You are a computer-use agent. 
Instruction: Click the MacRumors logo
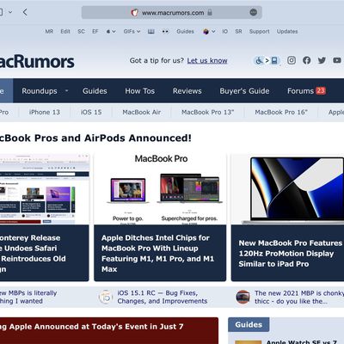click(x=37, y=62)
